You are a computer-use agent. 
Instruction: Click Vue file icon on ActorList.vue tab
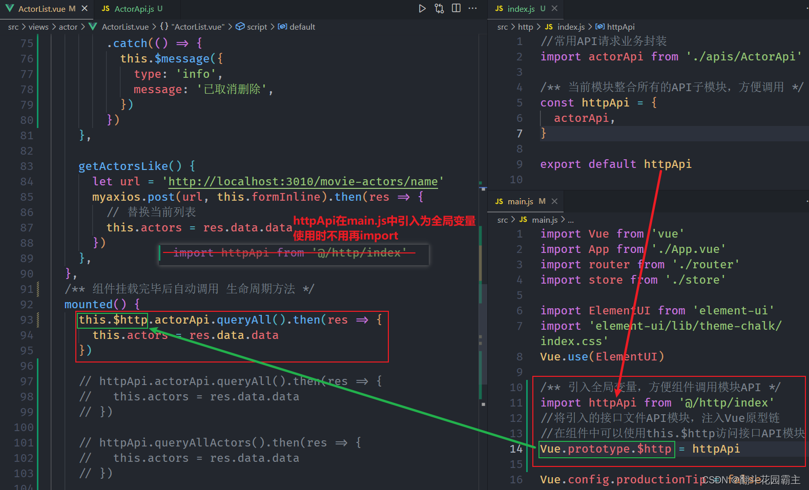pyautogui.click(x=10, y=9)
